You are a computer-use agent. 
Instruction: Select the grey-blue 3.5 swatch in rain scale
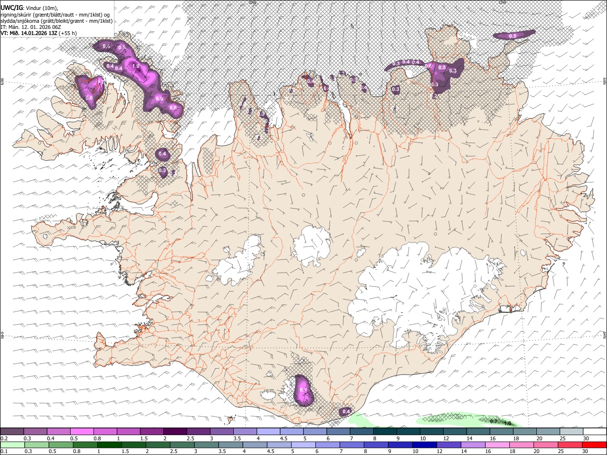tap(230, 445)
